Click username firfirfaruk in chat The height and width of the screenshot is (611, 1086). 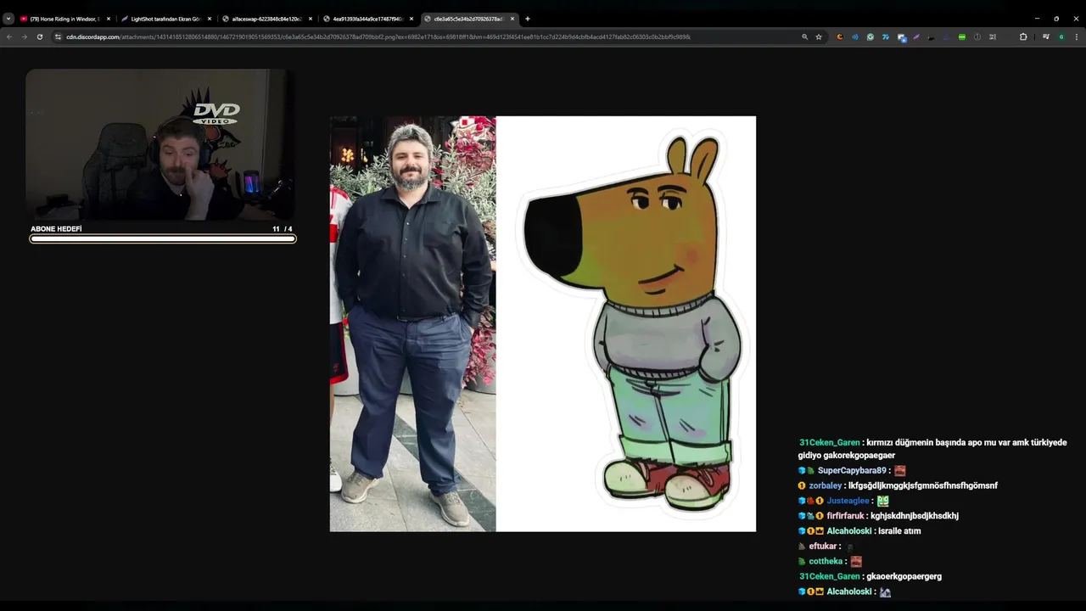point(845,516)
